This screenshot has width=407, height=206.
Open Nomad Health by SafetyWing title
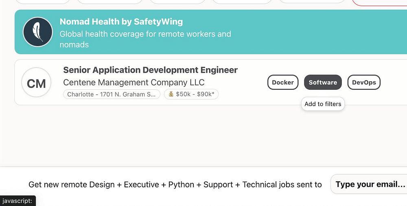pyautogui.click(x=121, y=22)
